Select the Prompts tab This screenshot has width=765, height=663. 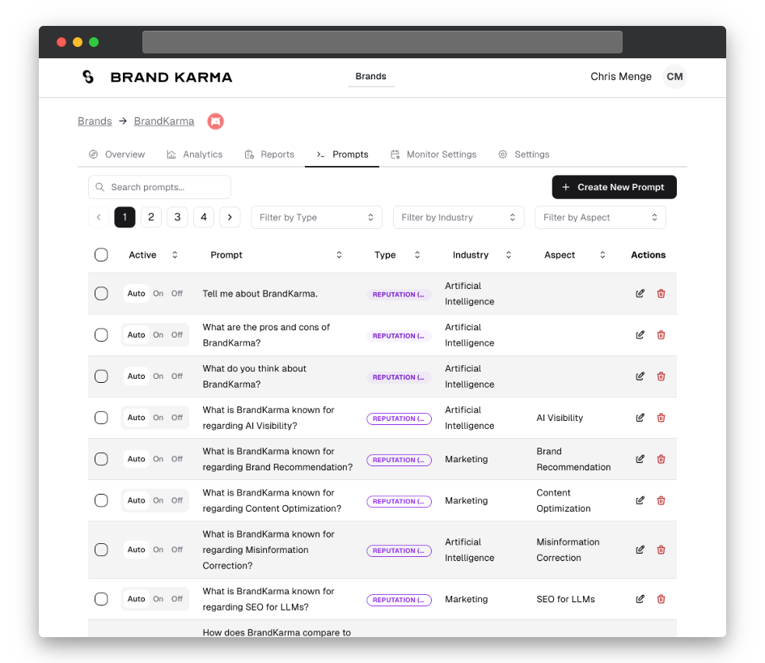343,155
